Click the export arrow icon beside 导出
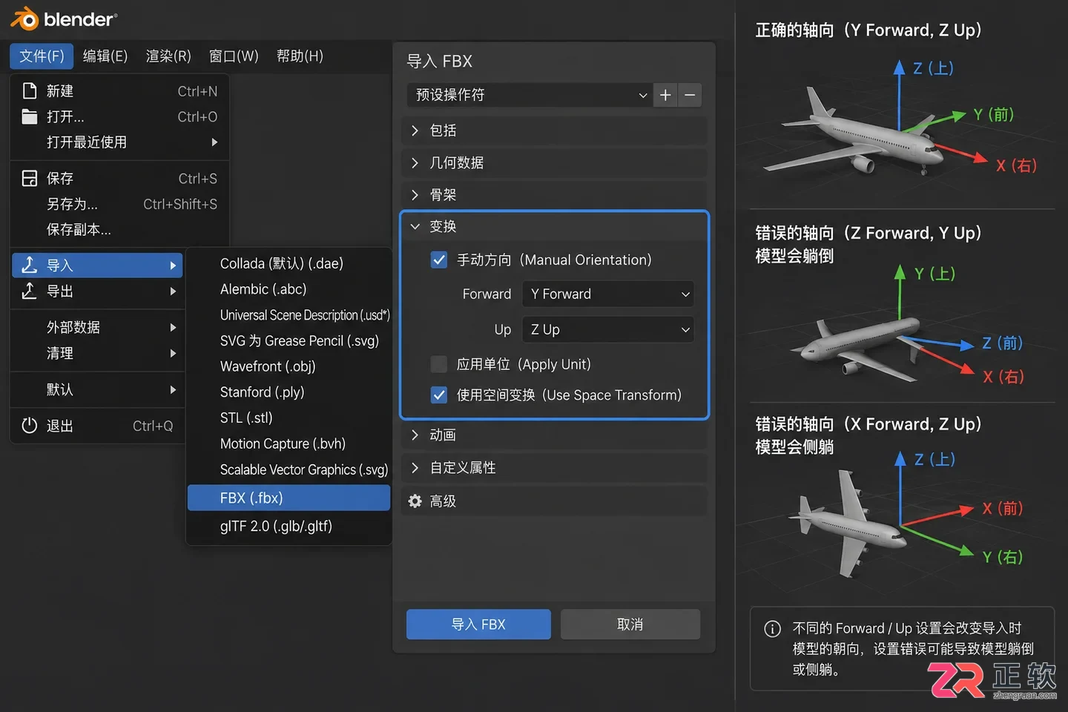The image size is (1068, 712). (30, 291)
